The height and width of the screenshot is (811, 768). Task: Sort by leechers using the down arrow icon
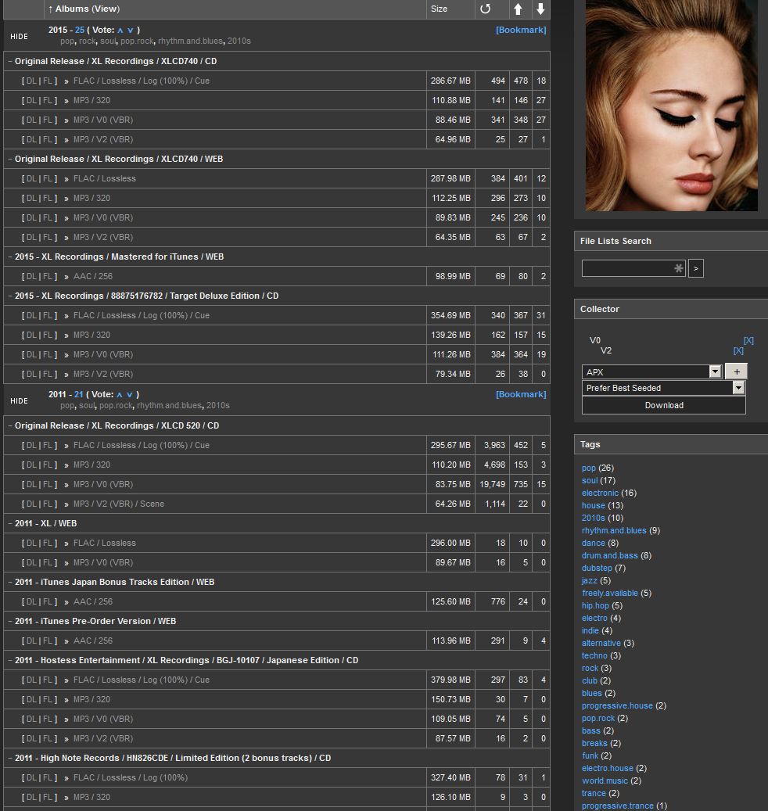540,9
